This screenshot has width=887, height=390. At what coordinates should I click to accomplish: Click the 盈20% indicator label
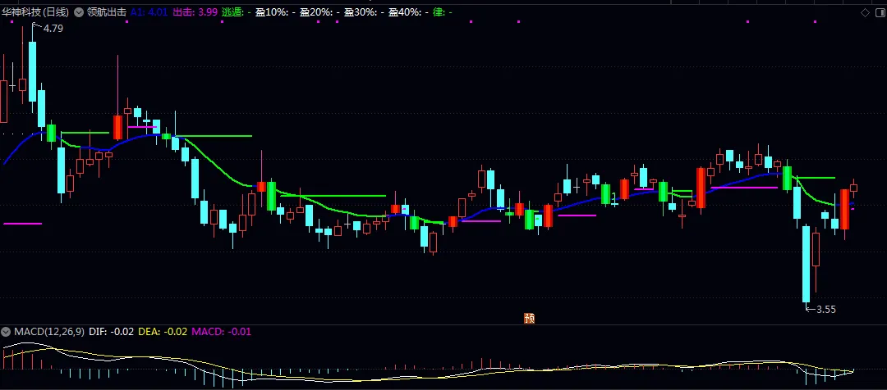[x=319, y=11]
